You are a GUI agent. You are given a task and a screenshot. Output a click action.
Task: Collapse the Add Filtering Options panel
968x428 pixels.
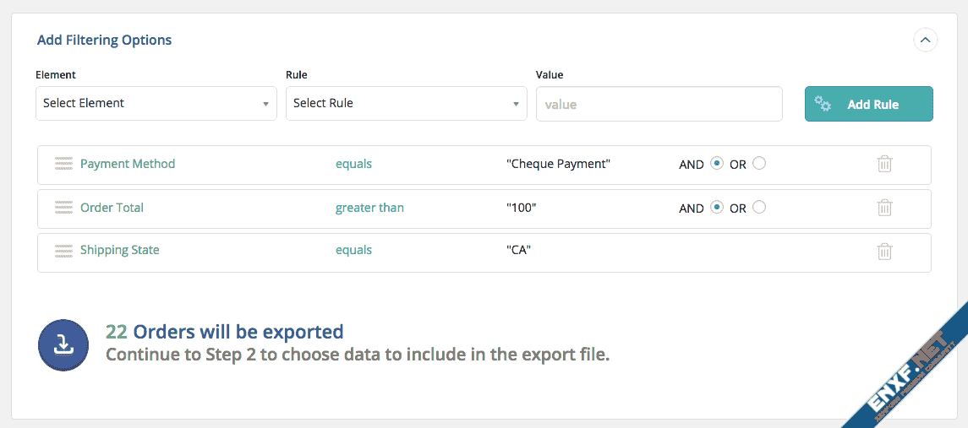click(x=926, y=40)
